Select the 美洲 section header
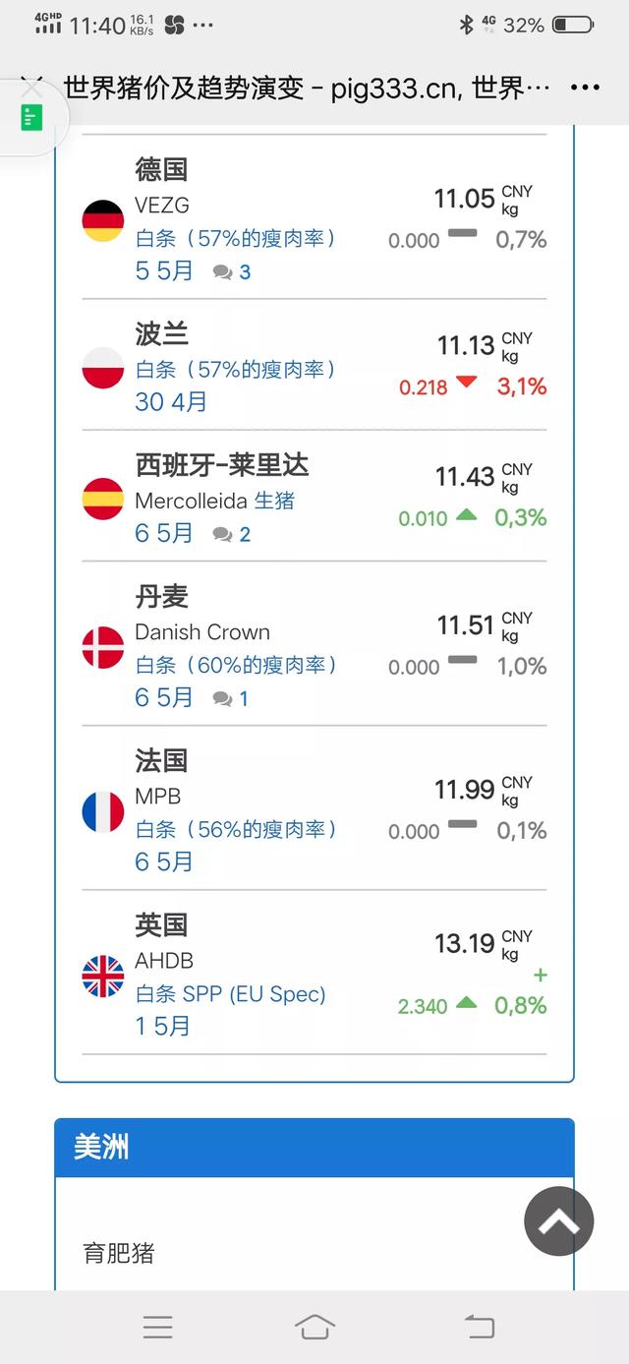Viewport: 629px width, 1364px height. coord(101,1147)
